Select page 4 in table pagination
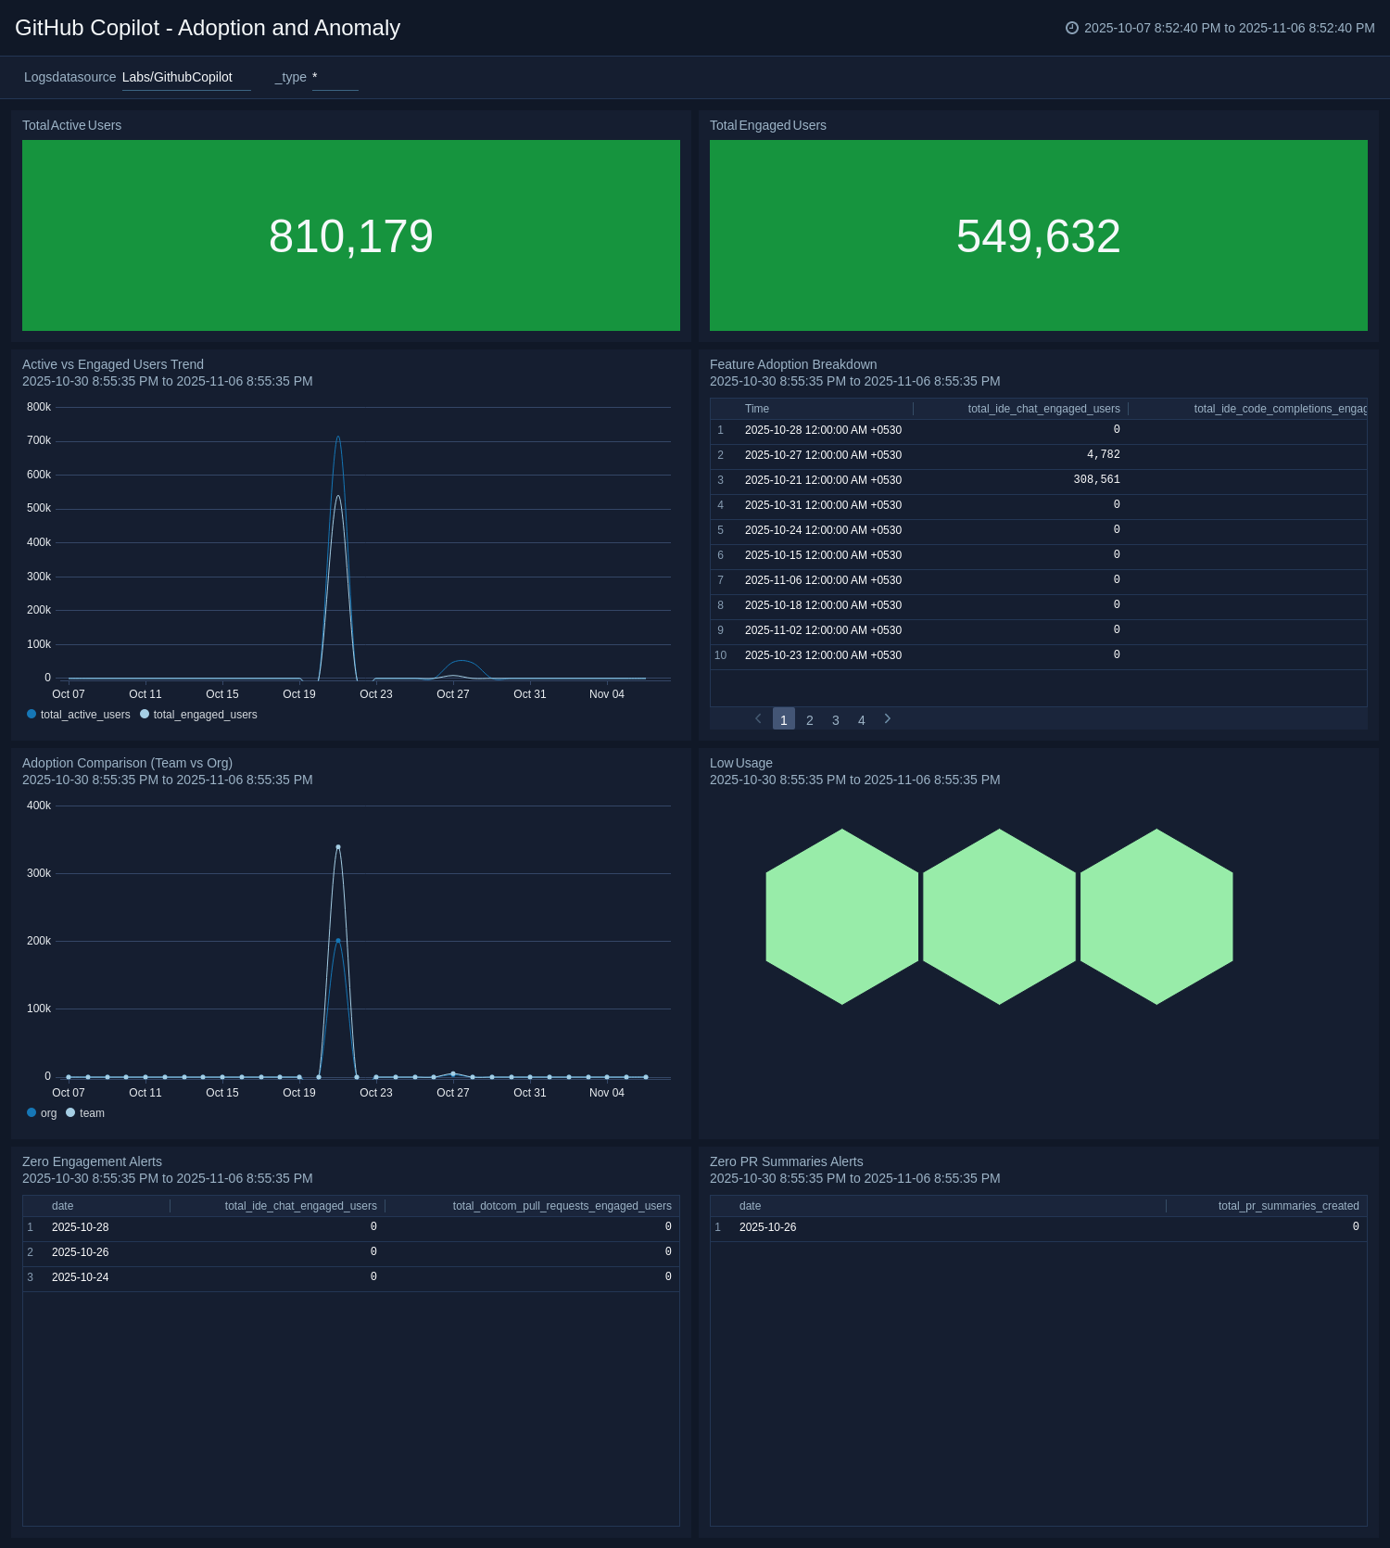 [862, 720]
